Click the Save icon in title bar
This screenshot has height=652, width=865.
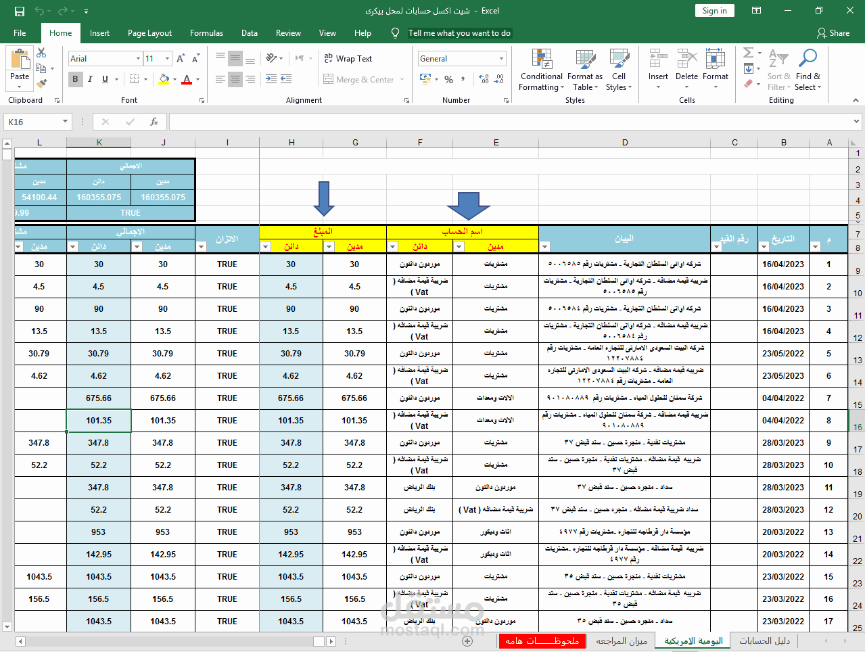click(20, 11)
